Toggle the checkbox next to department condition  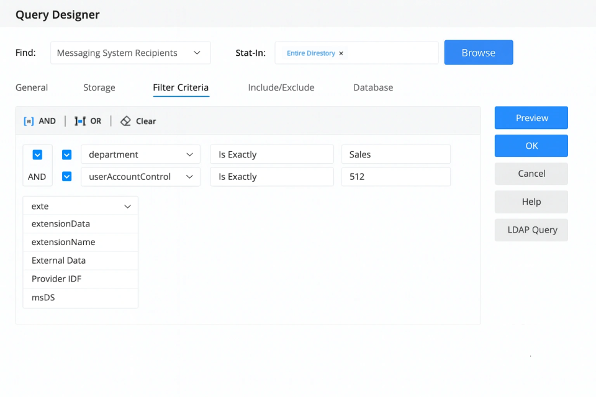coord(66,154)
